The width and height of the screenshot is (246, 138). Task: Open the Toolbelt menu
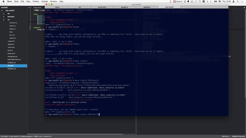tap(45, 2)
